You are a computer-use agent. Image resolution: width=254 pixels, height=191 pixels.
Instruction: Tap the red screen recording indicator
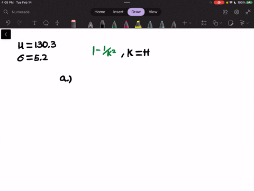pyautogui.click(x=219, y=3)
